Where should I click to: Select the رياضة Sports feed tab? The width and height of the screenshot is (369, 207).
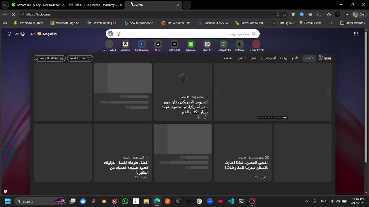click(x=284, y=58)
